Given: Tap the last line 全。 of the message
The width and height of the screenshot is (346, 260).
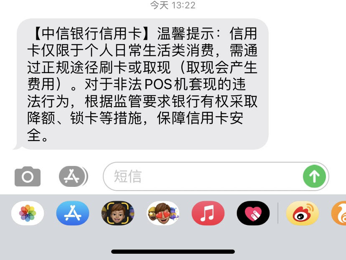Looking at the screenshot, I should [37, 135].
